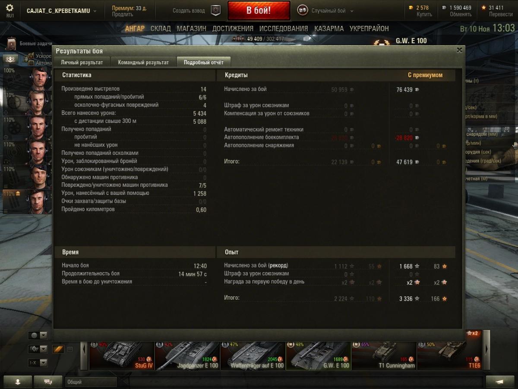Click the Продолжительность боя value 14 мин 57 с

(x=193, y=274)
